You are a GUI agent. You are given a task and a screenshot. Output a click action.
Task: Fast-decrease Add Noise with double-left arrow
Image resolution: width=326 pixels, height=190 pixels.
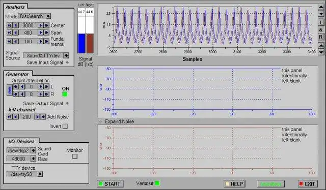(x=9, y=117)
